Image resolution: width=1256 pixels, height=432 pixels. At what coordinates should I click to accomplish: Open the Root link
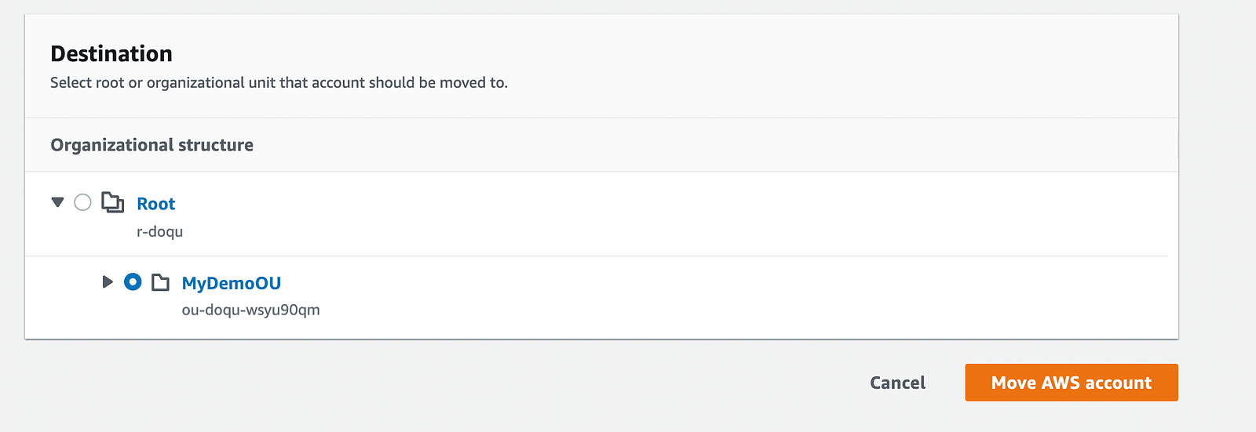155,204
